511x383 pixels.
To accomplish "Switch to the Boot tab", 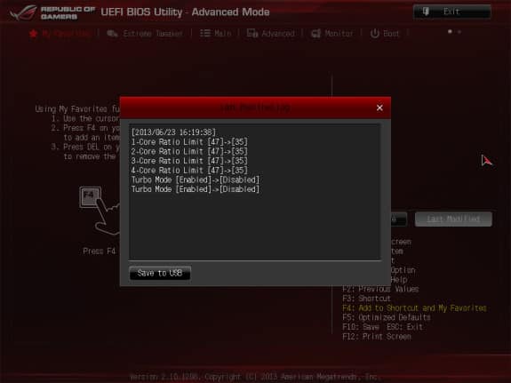I will (385, 33).
